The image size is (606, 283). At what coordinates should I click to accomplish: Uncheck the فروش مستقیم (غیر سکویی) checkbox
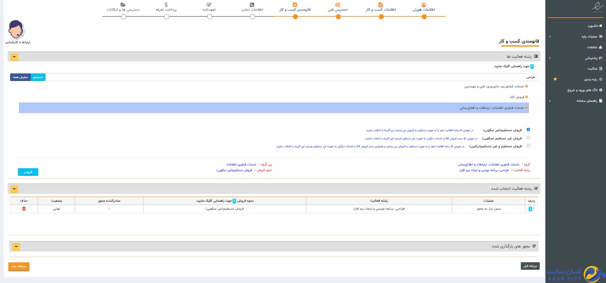point(528,130)
